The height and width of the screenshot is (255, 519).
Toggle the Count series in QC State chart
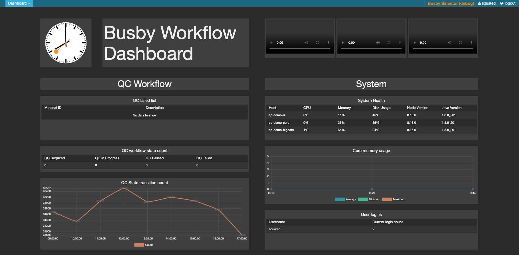click(x=143, y=245)
